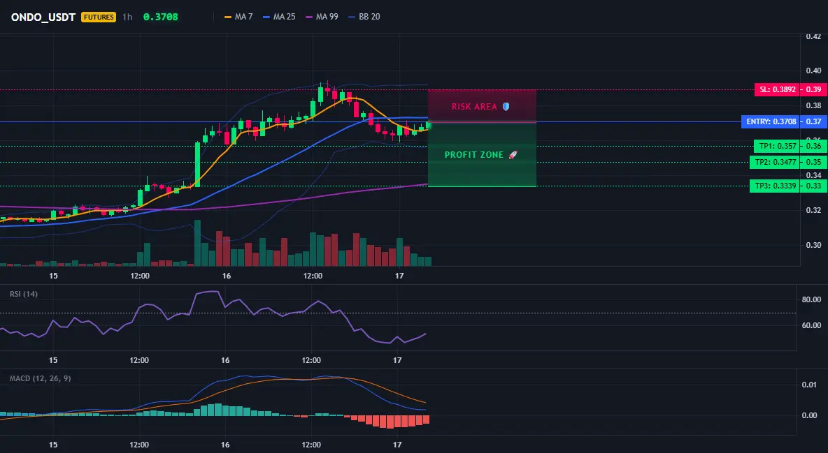Click the TP3: 0.3339 target label
Image resolution: width=828 pixels, height=453 pixels.
pos(775,186)
